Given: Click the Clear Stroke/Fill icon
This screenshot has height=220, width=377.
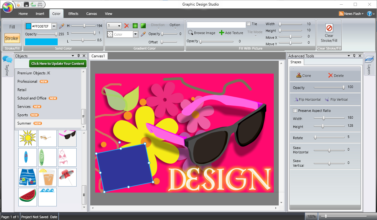Looking at the screenshot, I should click(329, 28).
